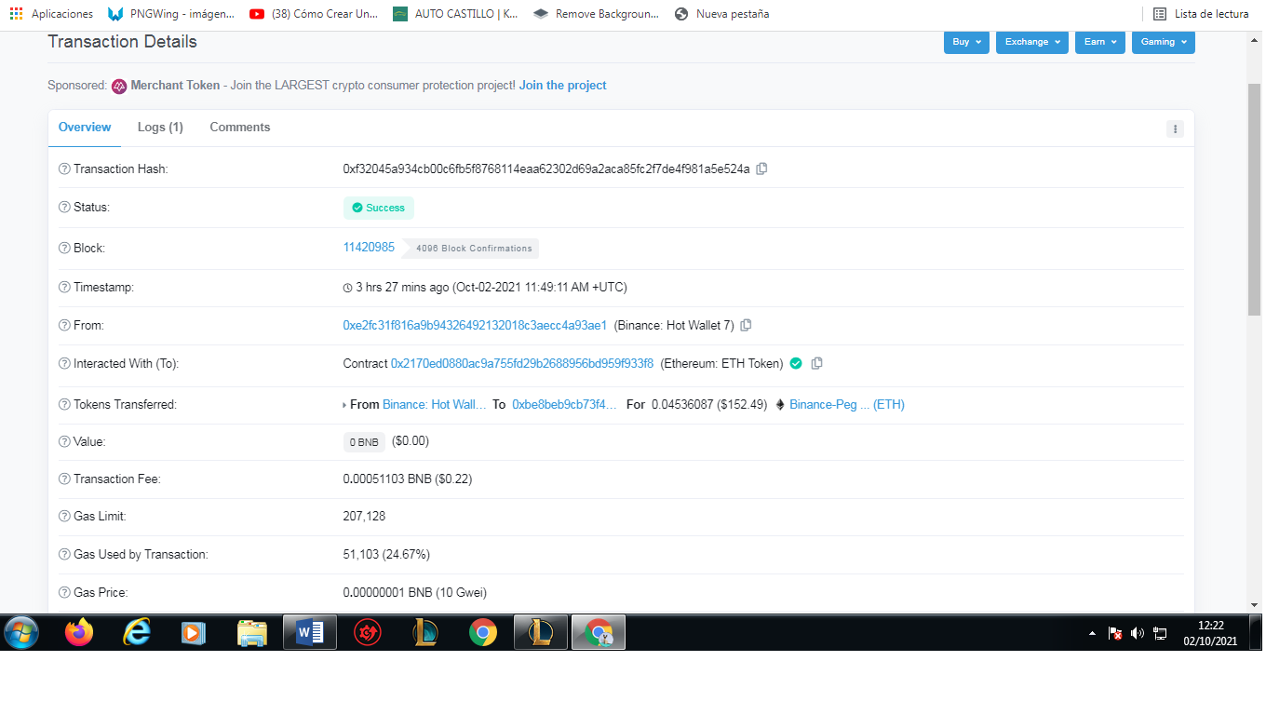Open Windows Explorer folder in taskbar
The height and width of the screenshot is (715, 1266).
252,633
